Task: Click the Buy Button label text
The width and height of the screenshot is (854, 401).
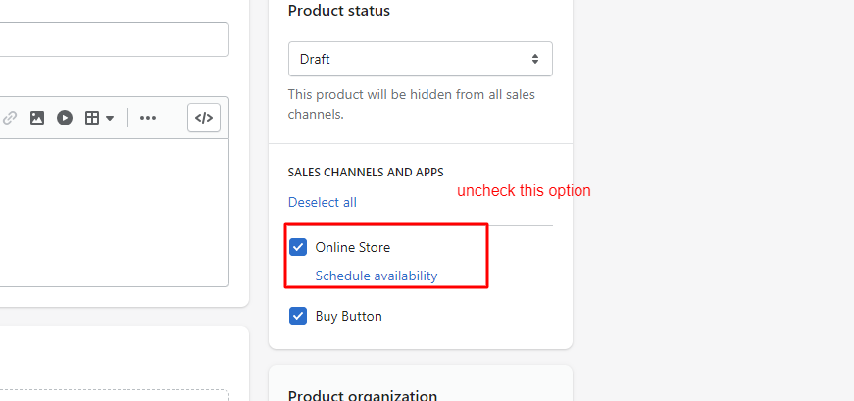Action: point(348,316)
